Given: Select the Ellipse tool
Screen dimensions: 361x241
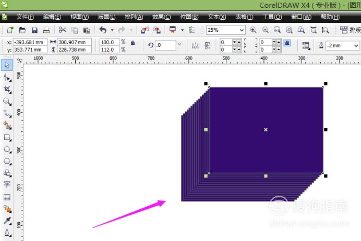Looking at the screenshot, I should 7,149.
